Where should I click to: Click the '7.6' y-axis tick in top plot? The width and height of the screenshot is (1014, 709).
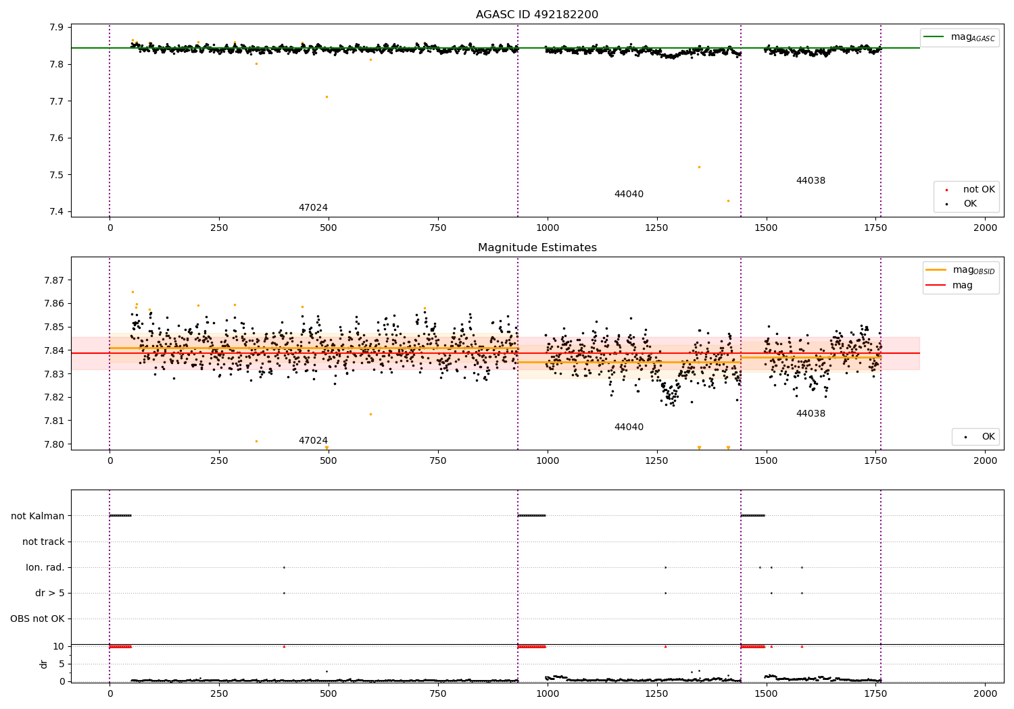pyautogui.click(x=57, y=138)
